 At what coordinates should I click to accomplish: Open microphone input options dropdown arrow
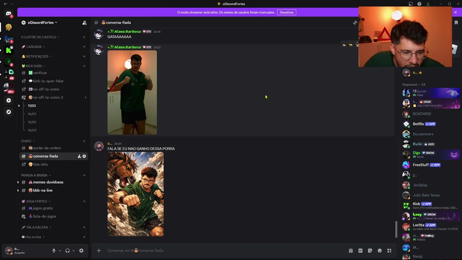[x=60, y=251]
